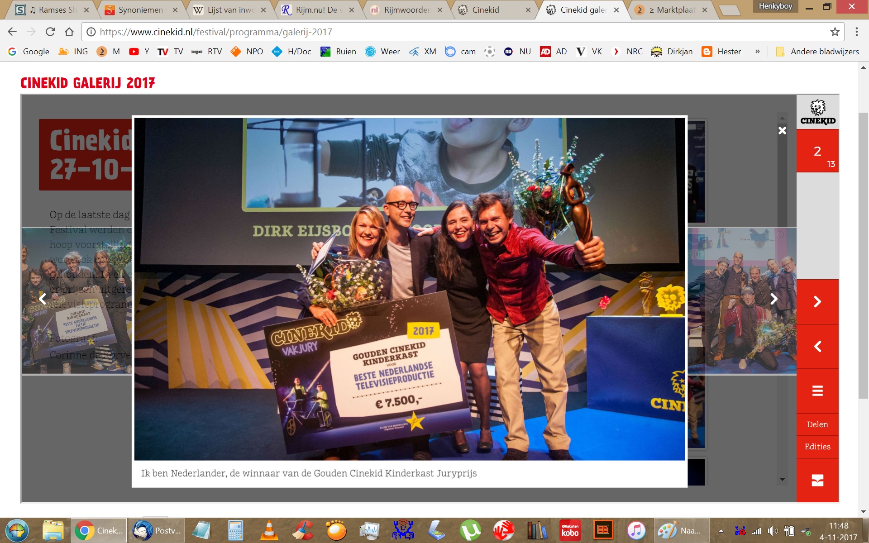The height and width of the screenshot is (543, 869).
Task: Open the Buien bookmark
Action: point(339,52)
